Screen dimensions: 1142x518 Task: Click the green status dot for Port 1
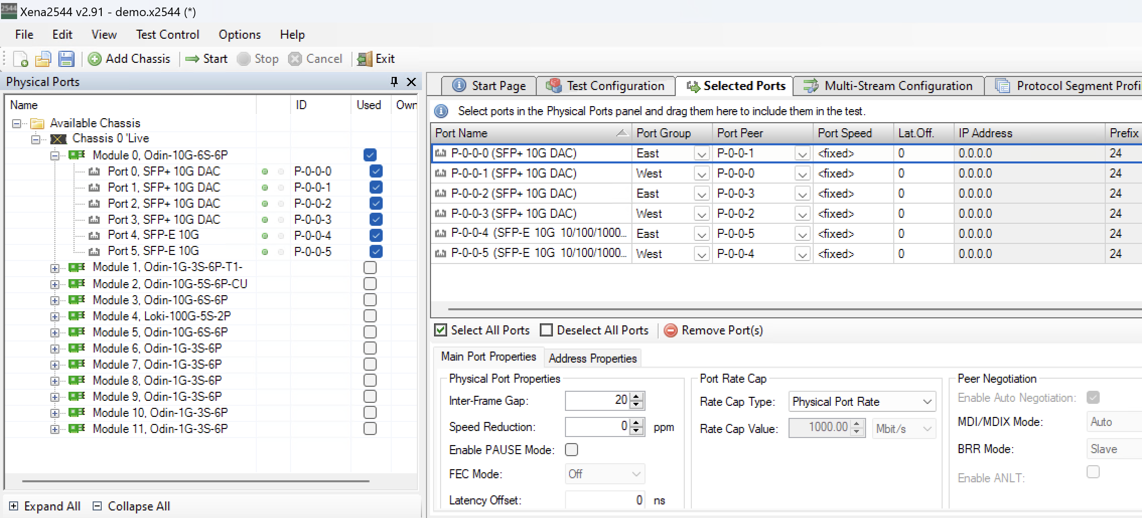coord(265,188)
